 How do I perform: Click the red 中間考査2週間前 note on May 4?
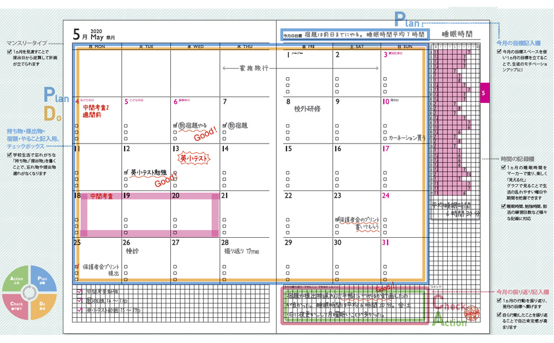click(x=96, y=111)
